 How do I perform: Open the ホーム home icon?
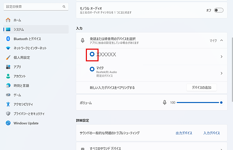(x=8, y=20)
